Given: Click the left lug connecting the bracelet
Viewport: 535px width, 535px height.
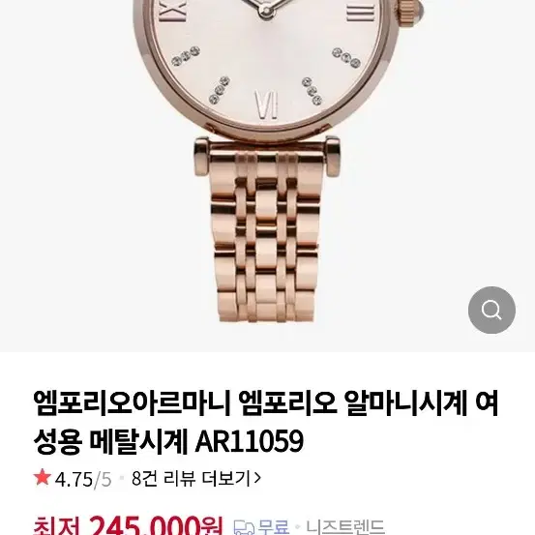Looking at the screenshot, I should pyautogui.click(x=201, y=157).
